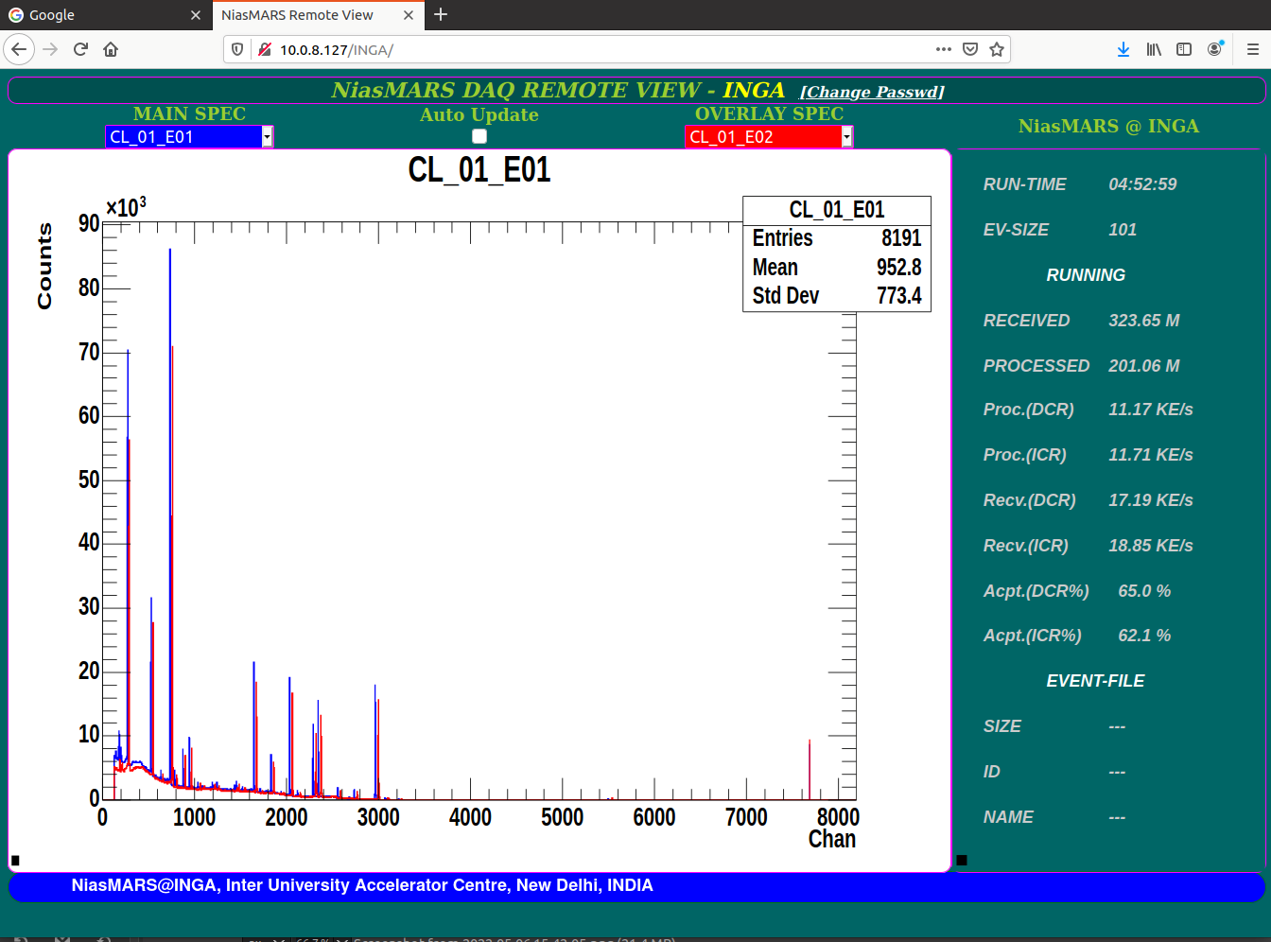Open a new tab with plus icon
The width and height of the screenshot is (1271, 942).
[441, 14]
